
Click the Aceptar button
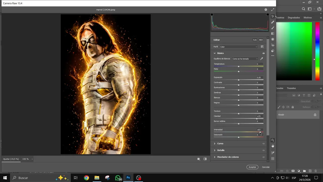point(252,167)
